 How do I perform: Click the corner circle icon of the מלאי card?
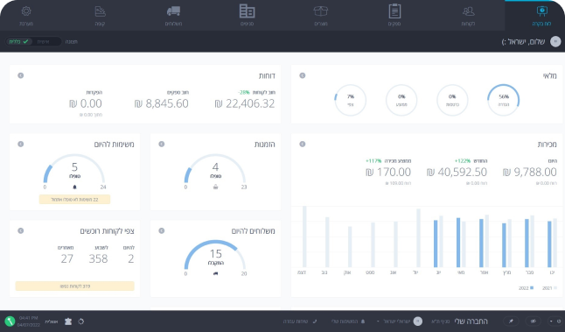click(303, 75)
